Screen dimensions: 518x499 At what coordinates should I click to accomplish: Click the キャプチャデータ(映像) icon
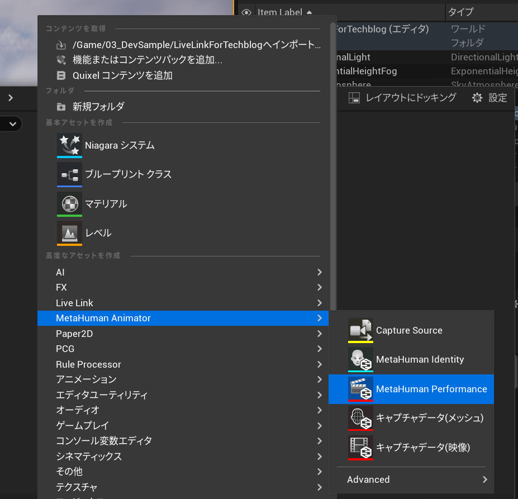tap(360, 447)
